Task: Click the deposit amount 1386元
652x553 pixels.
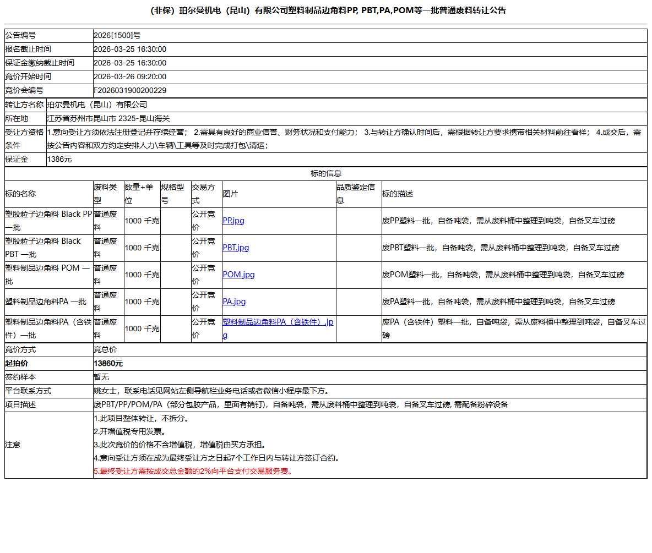Action: (59, 160)
